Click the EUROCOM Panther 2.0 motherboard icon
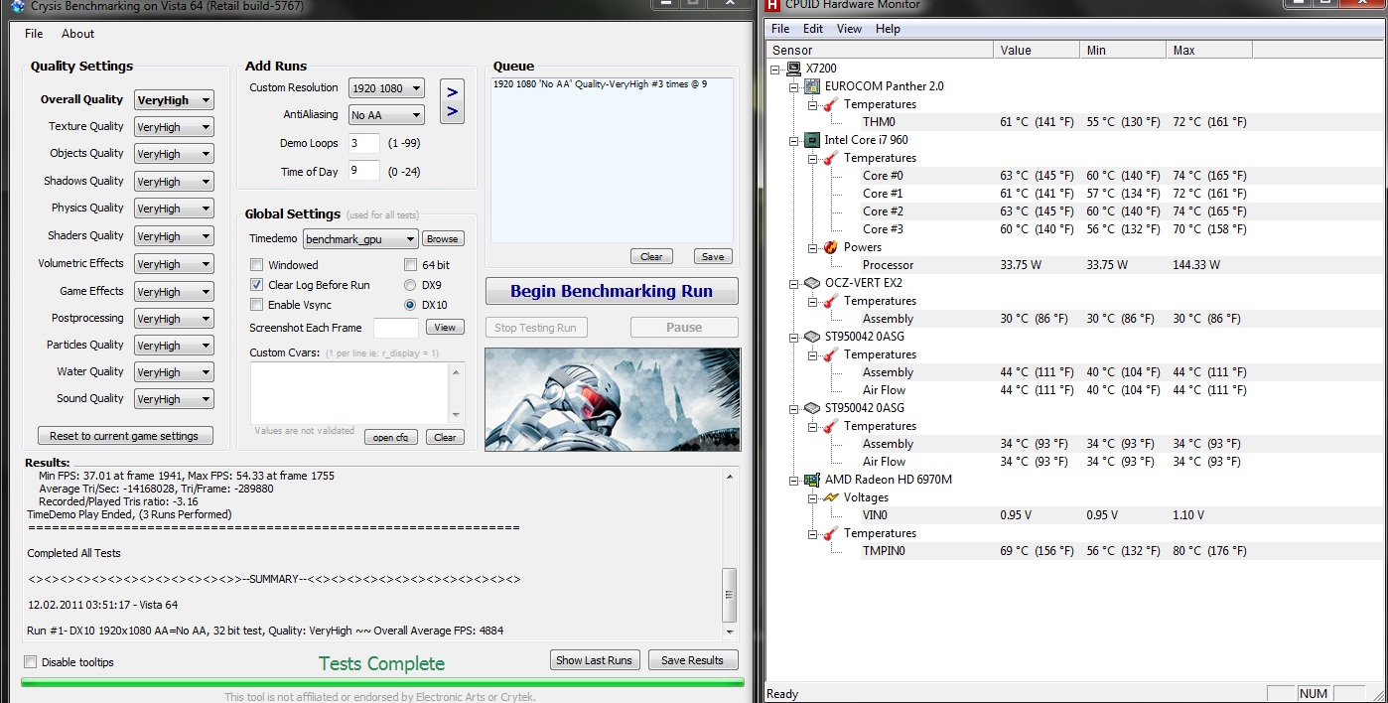Screen dimensions: 1388x703 click(811, 86)
